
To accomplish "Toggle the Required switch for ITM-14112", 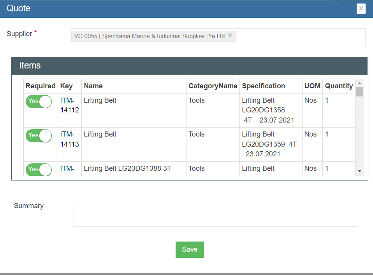I will point(39,102).
